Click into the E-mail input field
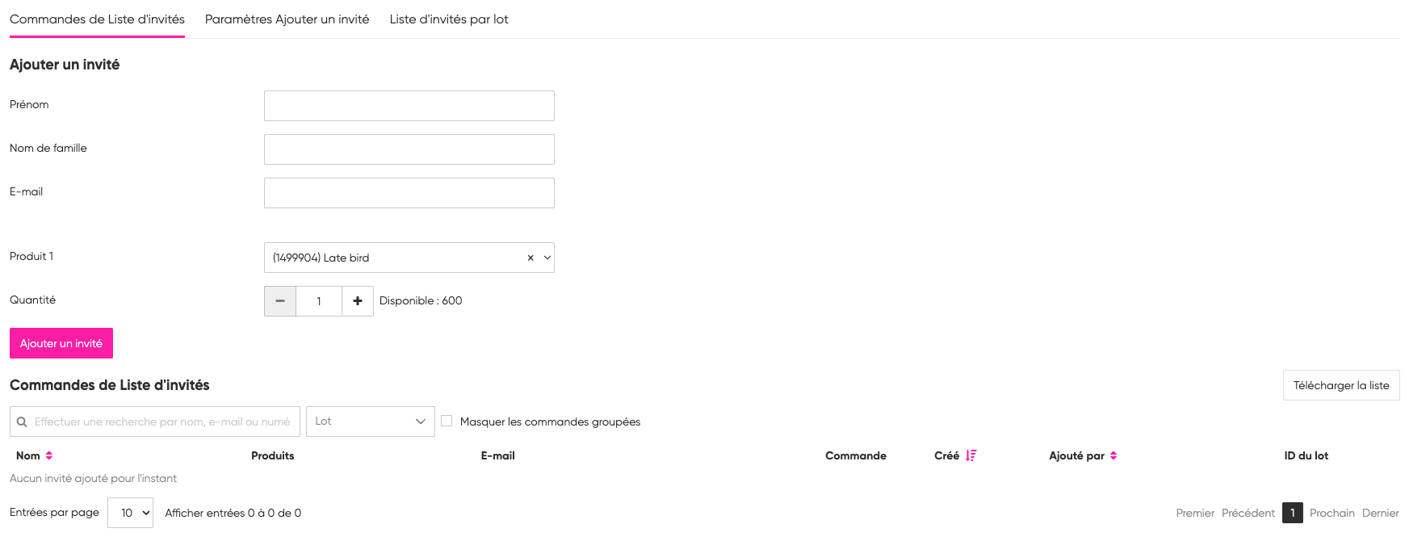Image resolution: width=1409 pixels, height=541 pixels. pos(409,193)
